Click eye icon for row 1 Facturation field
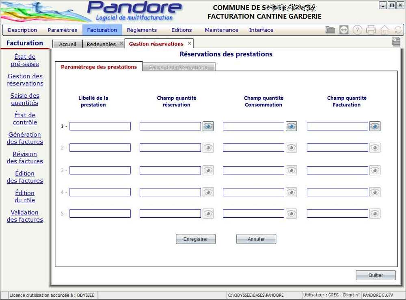 [375, 126]
